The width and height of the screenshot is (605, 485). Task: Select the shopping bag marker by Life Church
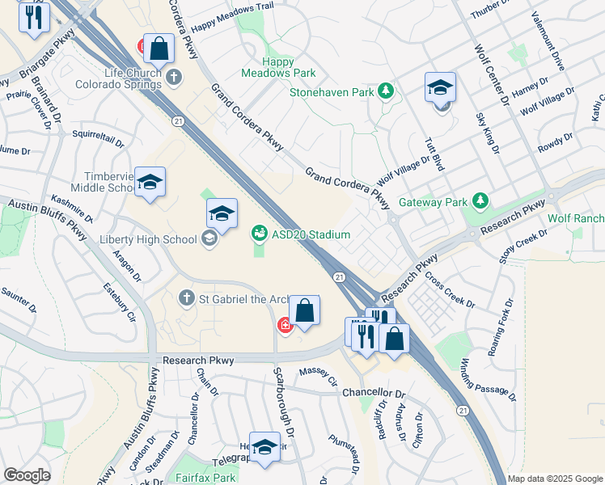tap(159, 49)
